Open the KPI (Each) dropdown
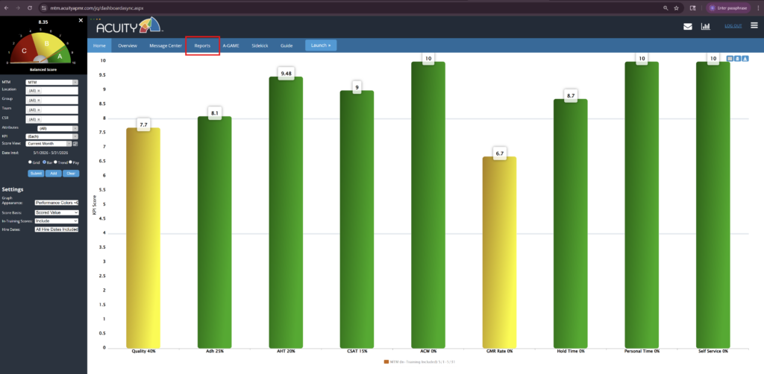This screenshot has height=374, width=764. click(51, 136)
